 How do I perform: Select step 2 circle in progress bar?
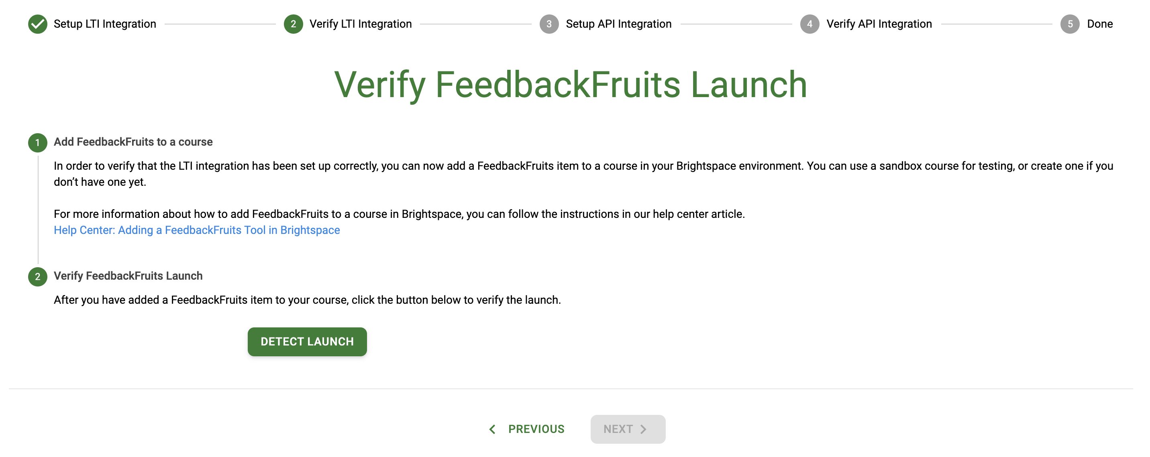293,24
